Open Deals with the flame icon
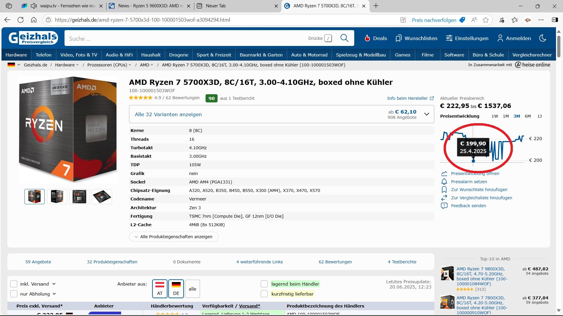The width and height of the screenshot is (563, 316). click(x=376, y=38)
